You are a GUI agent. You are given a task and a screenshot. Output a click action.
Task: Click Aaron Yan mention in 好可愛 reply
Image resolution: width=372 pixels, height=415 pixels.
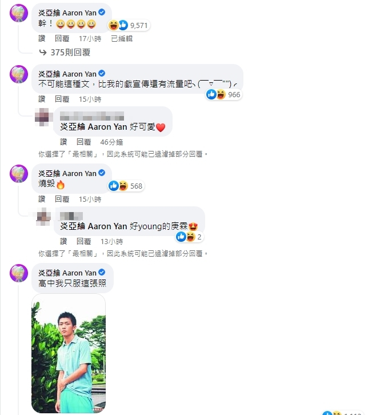point(94,127)
